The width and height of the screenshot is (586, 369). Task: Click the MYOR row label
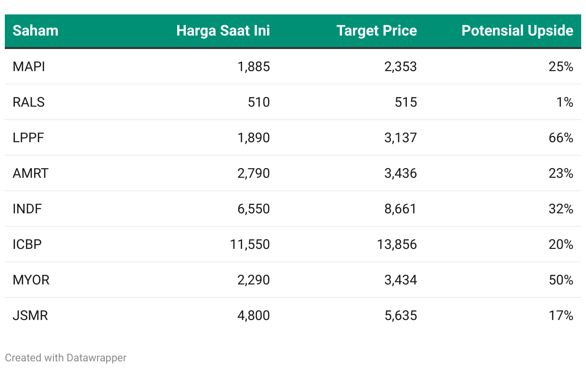(31, 280)
